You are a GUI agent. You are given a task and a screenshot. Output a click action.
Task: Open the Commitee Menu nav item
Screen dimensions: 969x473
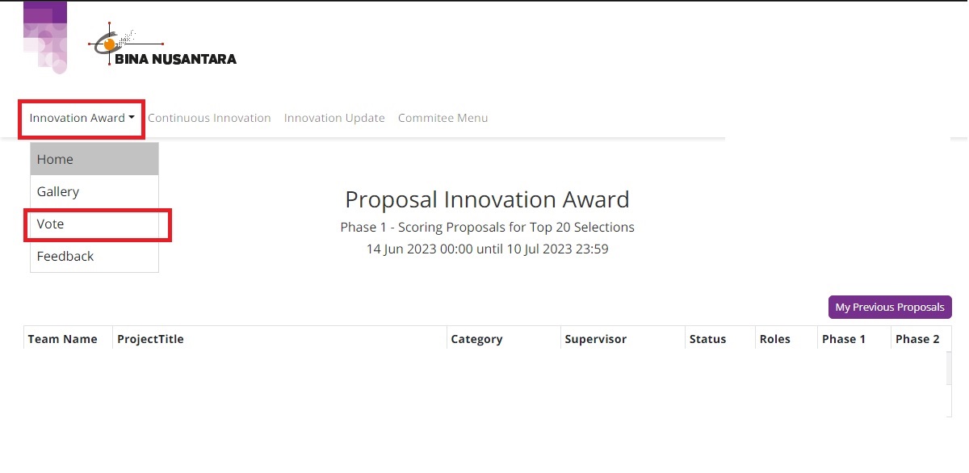click(x=443, y=118)
